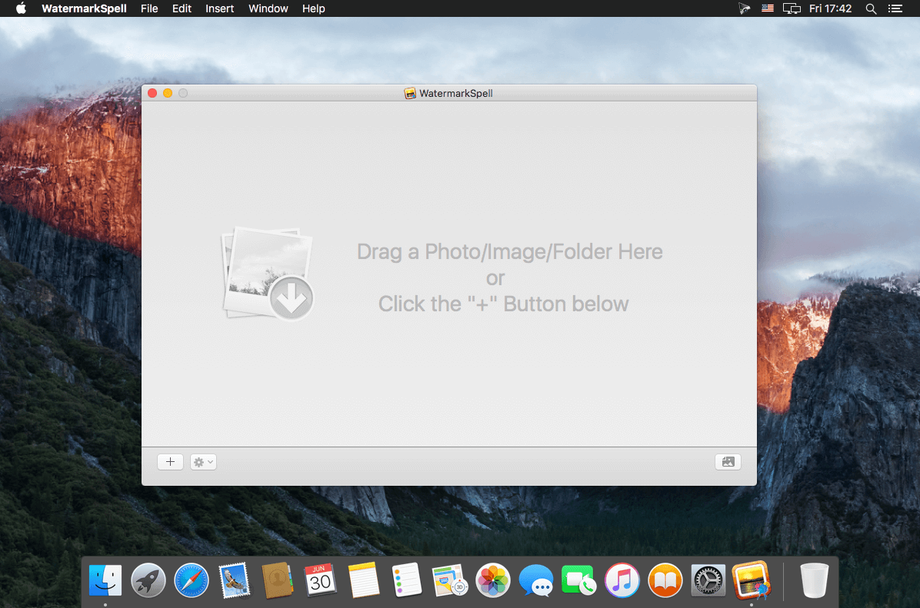Open Contacts book in the Dock
Screen dimensions: 920x608
click(277, 580)
